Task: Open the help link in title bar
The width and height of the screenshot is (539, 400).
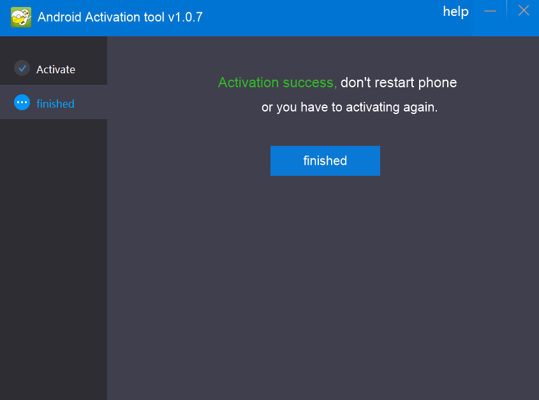Action: pos(455,11)
